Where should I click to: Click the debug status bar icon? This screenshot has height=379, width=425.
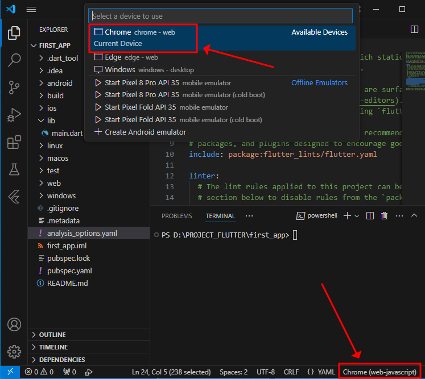89,372
